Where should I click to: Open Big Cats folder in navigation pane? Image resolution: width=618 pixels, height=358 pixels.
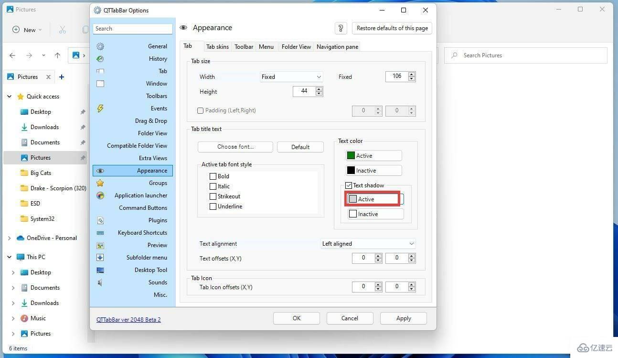tap(41, 173)
